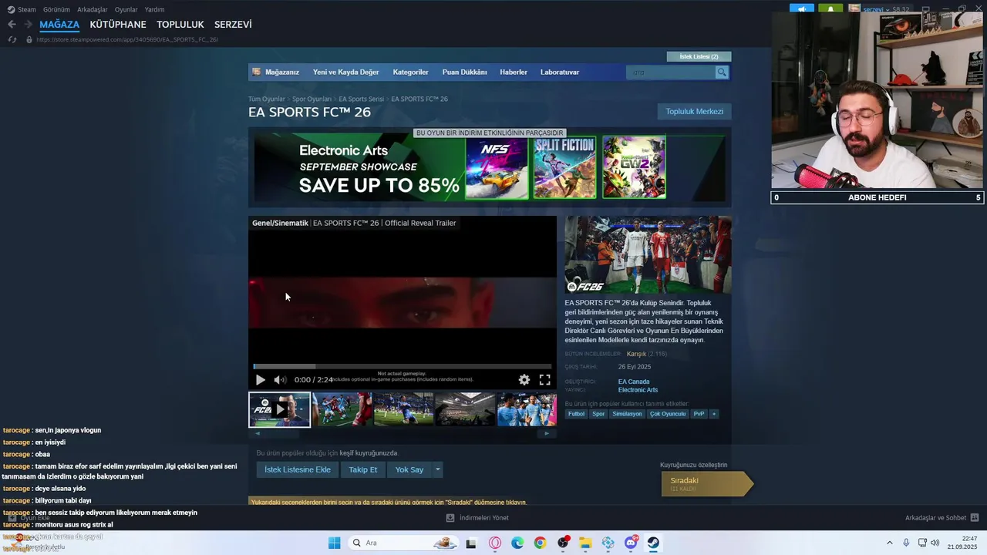Viewport: 987px width, 555px height.
Task: Open Windows Start menu
Action: (334, 543)
